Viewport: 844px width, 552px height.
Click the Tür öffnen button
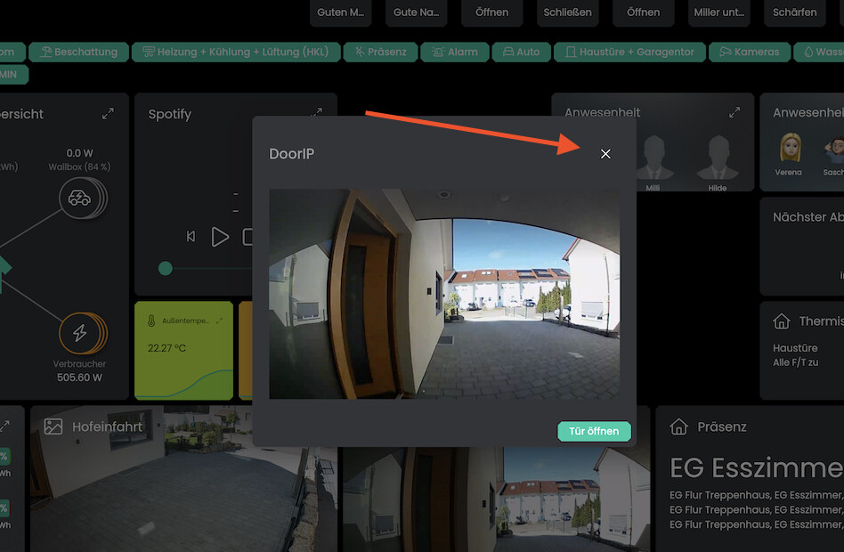594,431
